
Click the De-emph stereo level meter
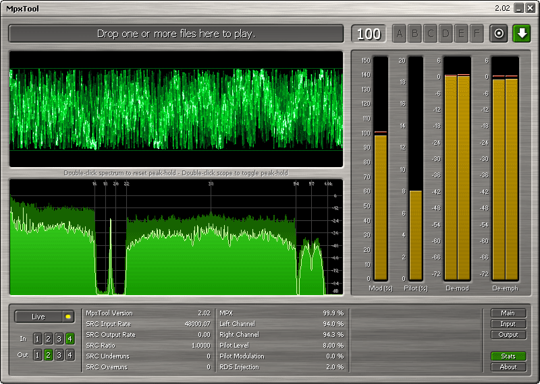point(505,169)
